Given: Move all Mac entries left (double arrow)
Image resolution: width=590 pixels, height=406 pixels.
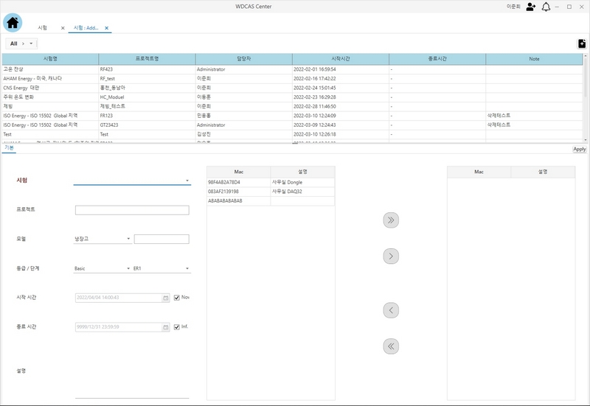Looking at the screenshot, I should [x=391, y=346].
